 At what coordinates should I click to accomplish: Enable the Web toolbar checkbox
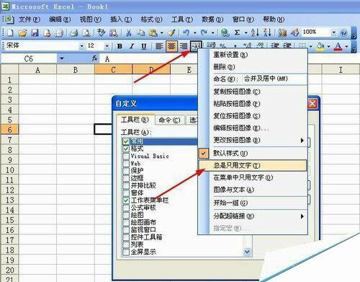[126, 164]
